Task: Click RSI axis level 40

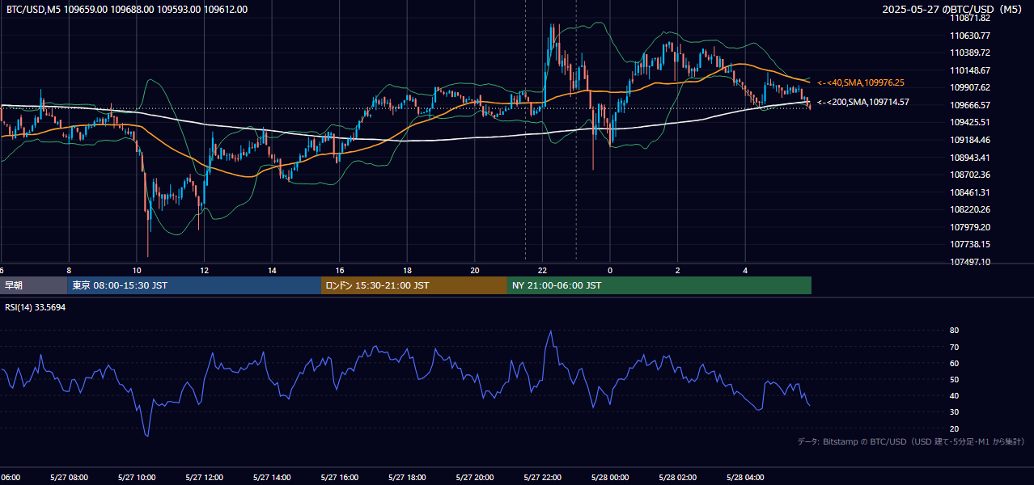Action: 955,395
